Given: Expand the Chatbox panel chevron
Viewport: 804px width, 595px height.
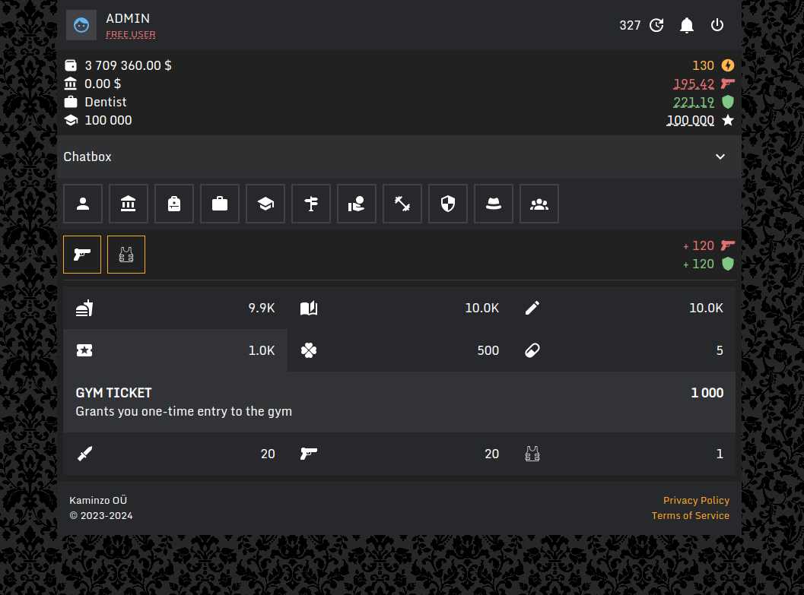Looking at the screenshot, I should 720,157.
